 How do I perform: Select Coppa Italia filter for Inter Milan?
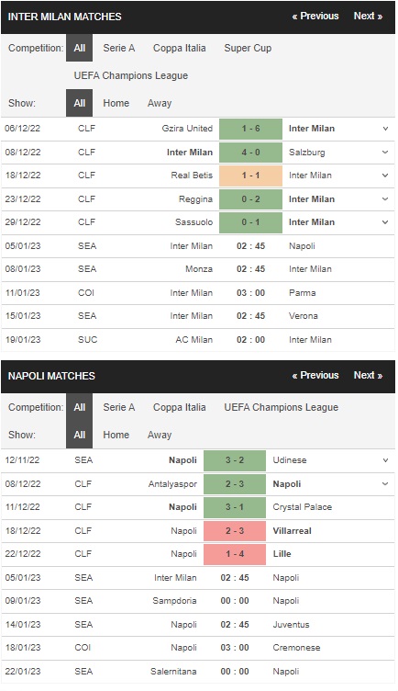pos(180,48)
